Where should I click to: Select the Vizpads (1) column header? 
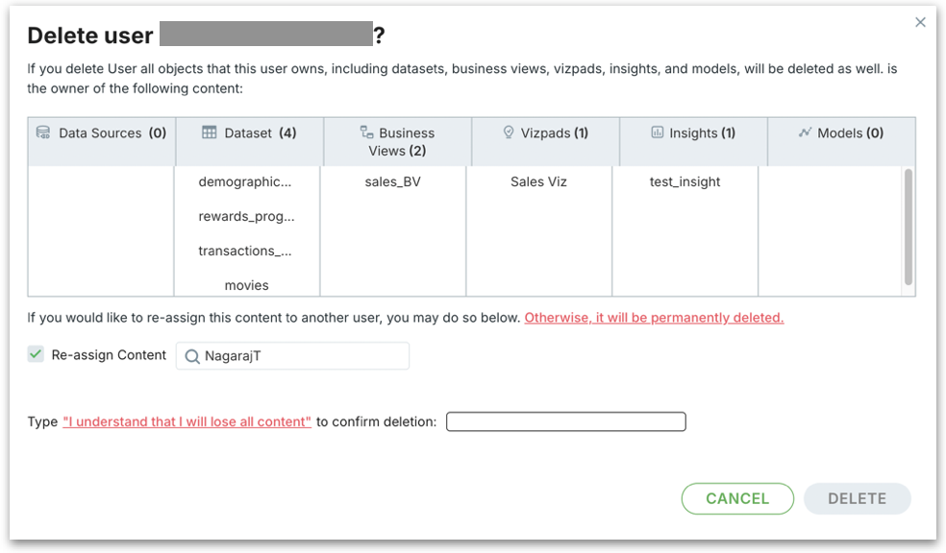(546, 133)
